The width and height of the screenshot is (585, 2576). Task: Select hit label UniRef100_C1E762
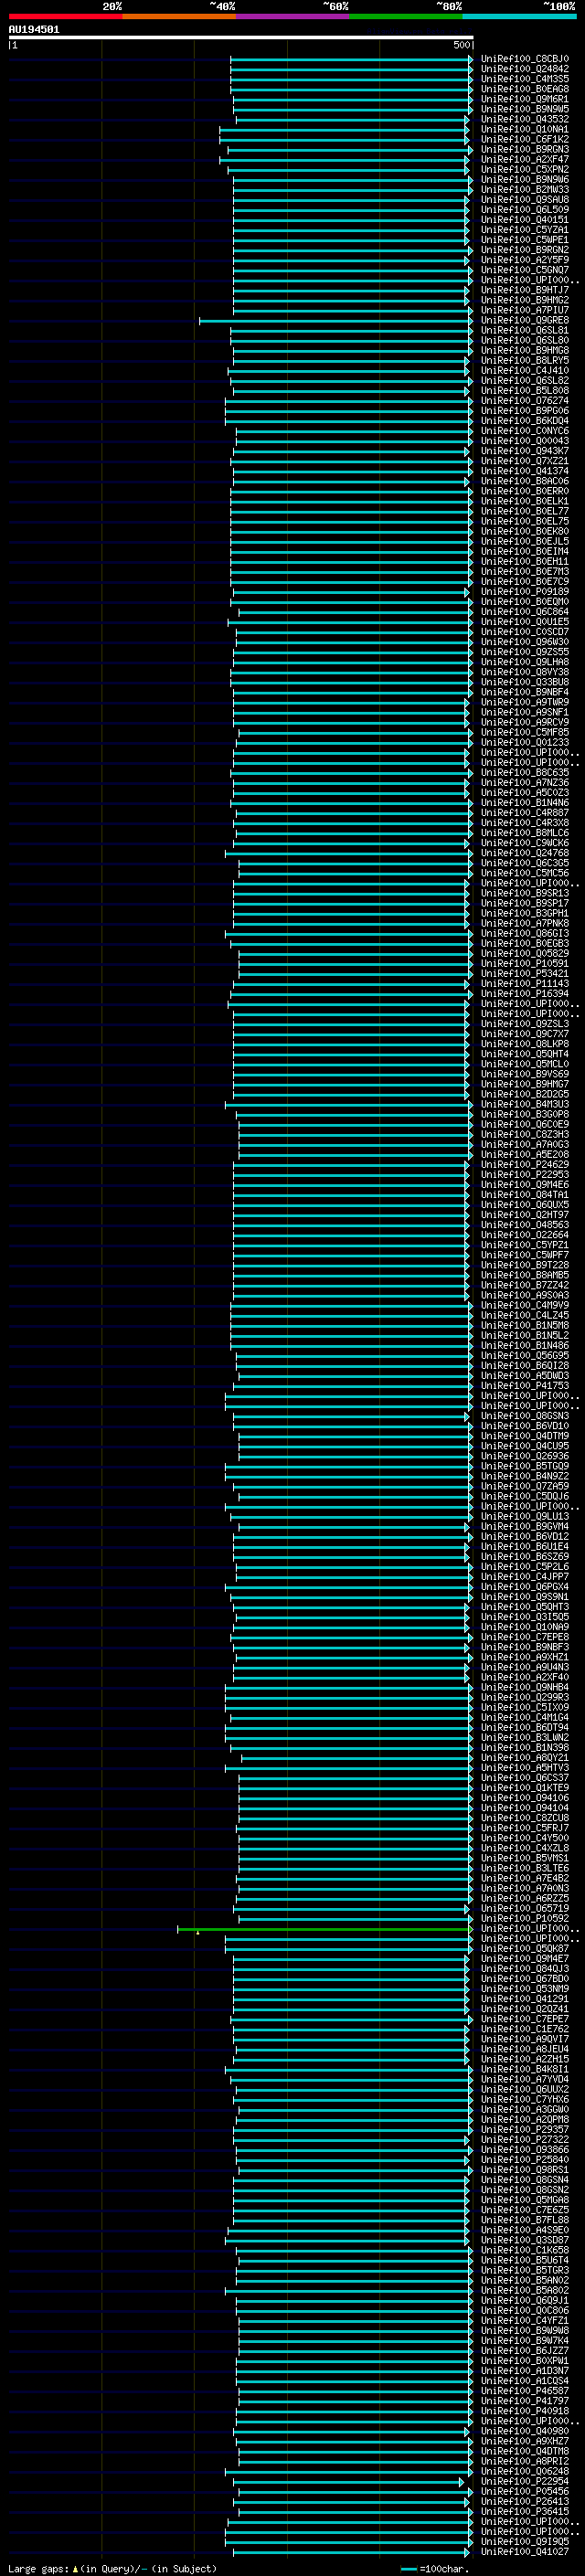click(x=524, y=2029)
